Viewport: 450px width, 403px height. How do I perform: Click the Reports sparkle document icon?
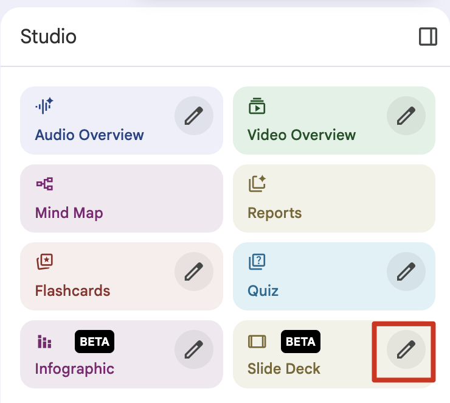click(257, 184)
